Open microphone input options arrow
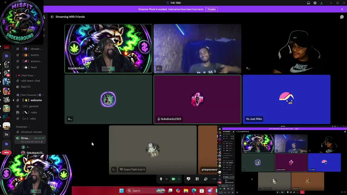This screenshot has width=347, height=195. (x=166, y=179)
